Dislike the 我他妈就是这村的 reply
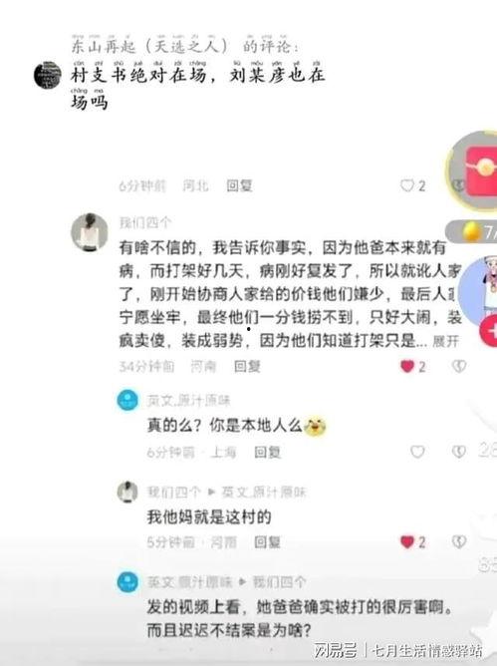497x666 pixels. [459, 541]
